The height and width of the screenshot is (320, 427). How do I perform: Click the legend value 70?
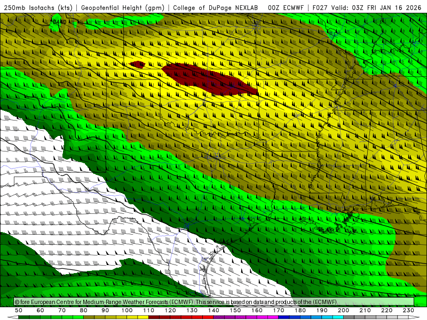pyautogui.click(x=62, y=310)
